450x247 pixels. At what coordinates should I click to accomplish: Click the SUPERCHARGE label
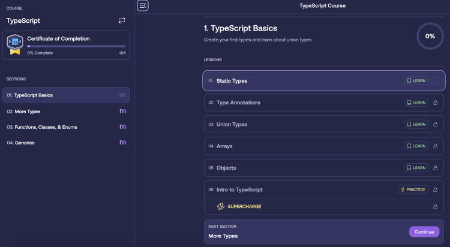[244, 207]
